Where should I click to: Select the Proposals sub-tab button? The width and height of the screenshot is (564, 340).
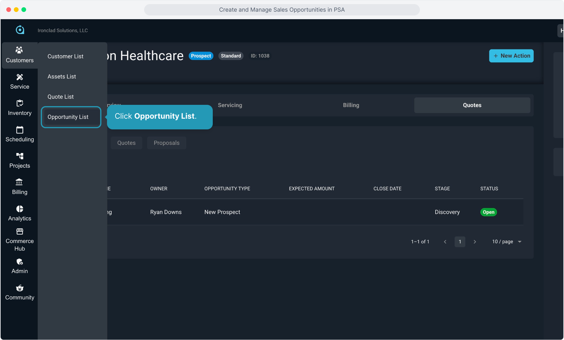click(166, 143)
